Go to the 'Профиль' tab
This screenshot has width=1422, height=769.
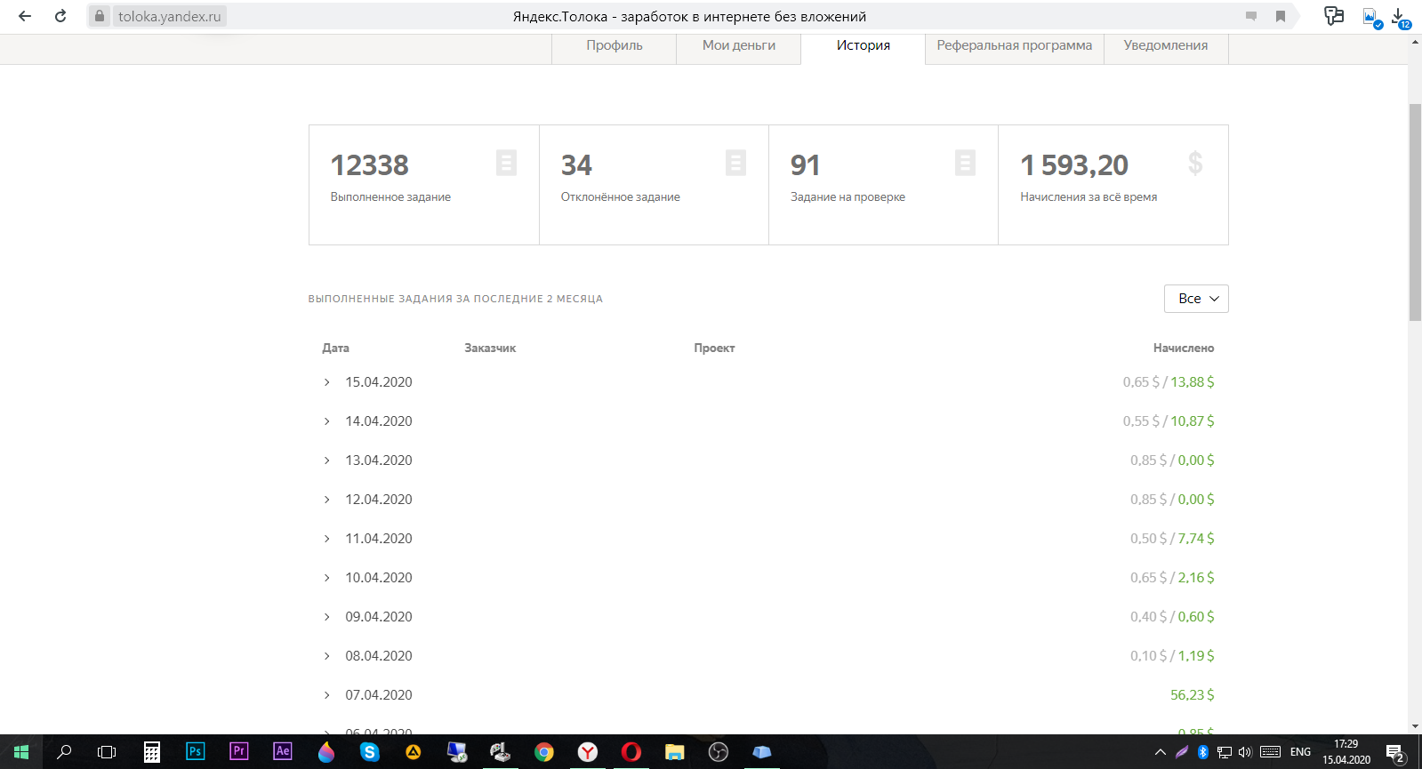point(614,45)
